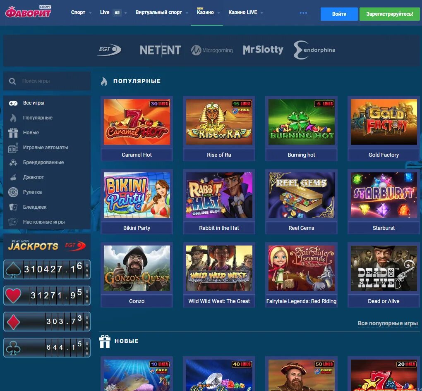This screenshot has width=422, height=391.
Task: Click the cards icon beside Настольные игры
Action: pyautogui.click(x=13, y=222)
